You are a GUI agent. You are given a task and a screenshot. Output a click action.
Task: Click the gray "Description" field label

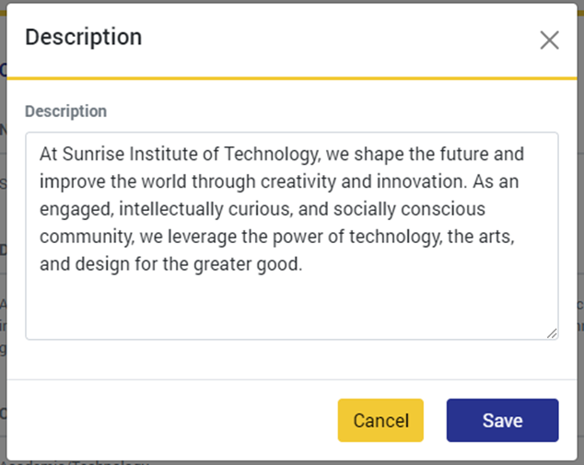tap(65, 111)
